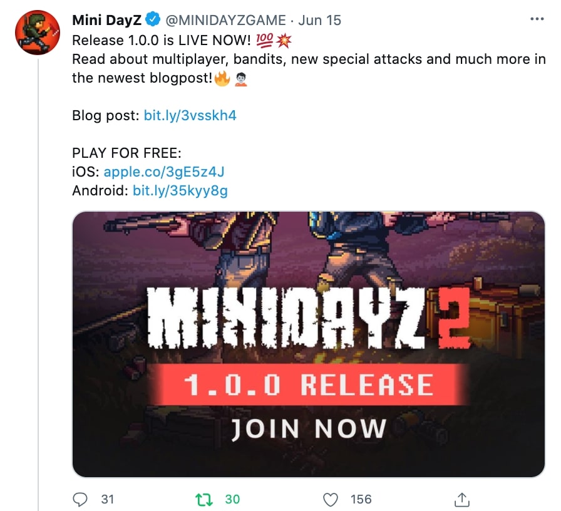Click the 1.0.0 RELEASE red banner

309,385
